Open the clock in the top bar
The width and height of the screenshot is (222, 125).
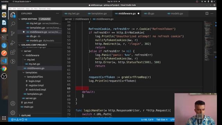coord(112,1)
